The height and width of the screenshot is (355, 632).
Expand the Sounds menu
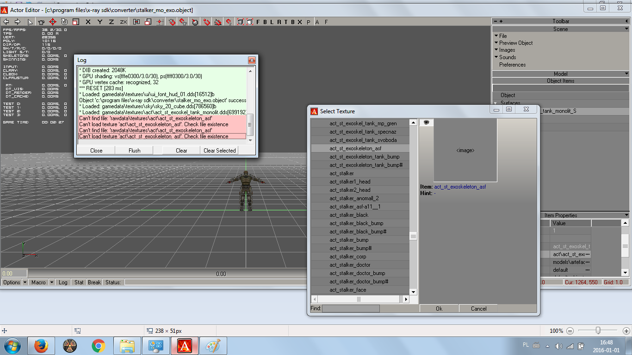508,57
